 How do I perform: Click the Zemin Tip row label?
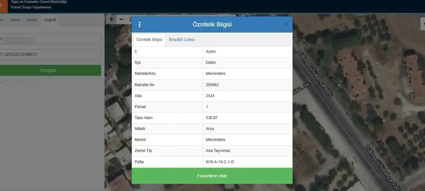coord(143,151)
